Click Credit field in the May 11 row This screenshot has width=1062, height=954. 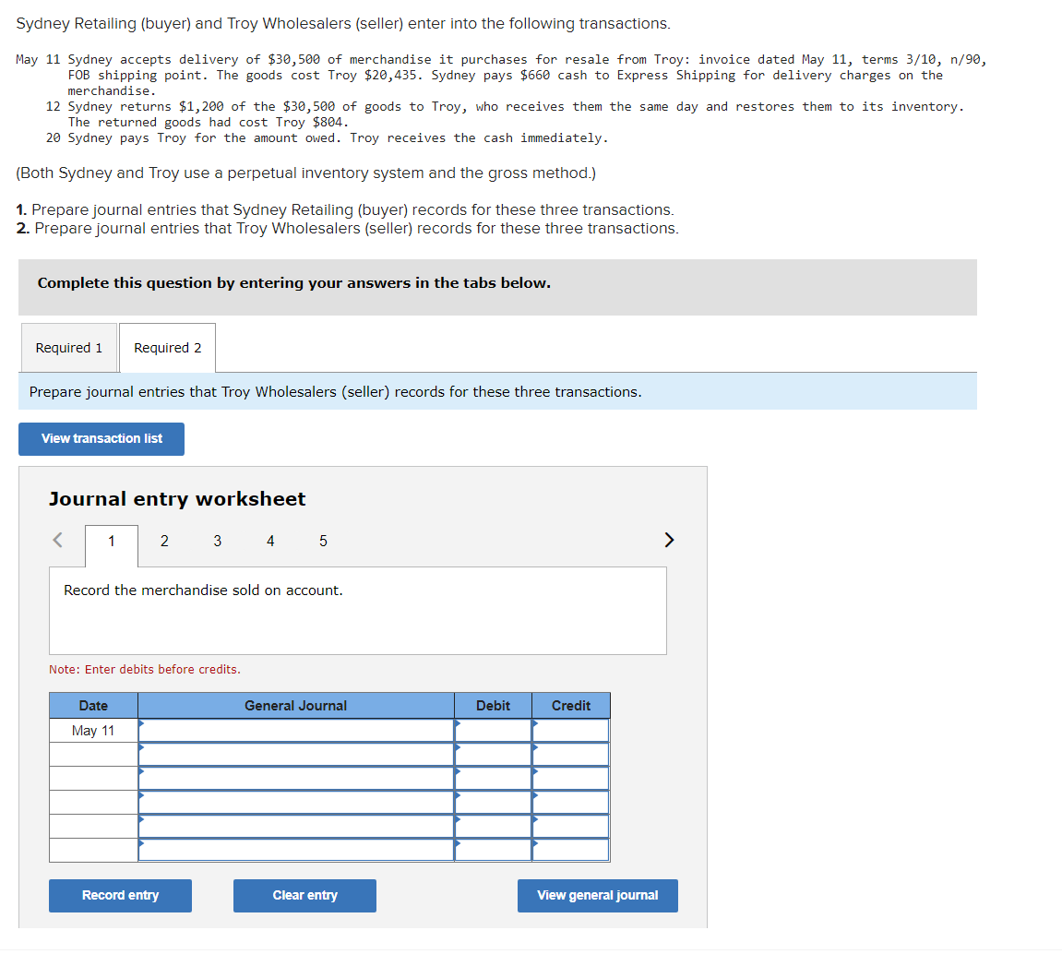[571, 732]
